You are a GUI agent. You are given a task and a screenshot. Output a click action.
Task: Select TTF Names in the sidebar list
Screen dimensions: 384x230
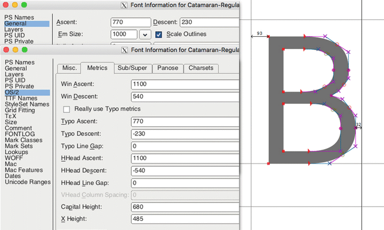tap(21, 98)
